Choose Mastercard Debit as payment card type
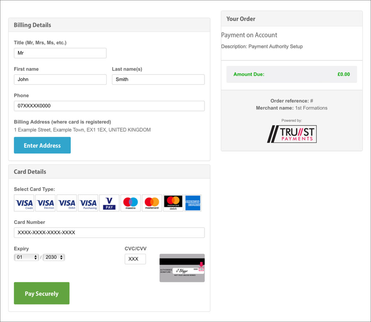Viewport: 371px width, 322px height. 173,203
